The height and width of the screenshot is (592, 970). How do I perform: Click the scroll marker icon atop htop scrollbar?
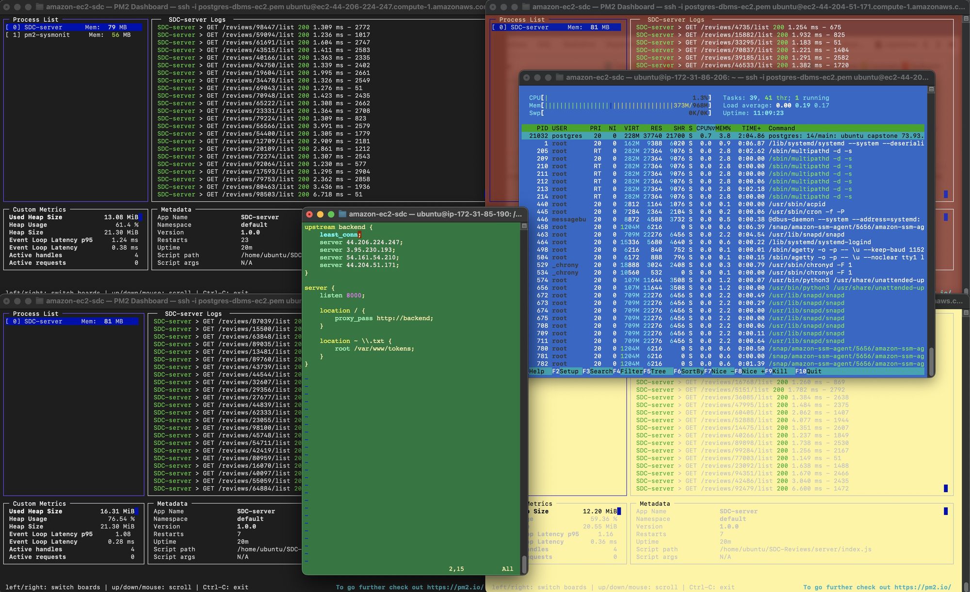pos(931,89)
